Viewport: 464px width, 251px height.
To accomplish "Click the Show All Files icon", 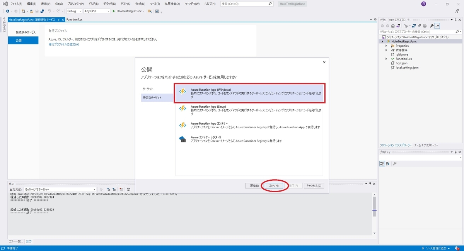I will [425, 26].
